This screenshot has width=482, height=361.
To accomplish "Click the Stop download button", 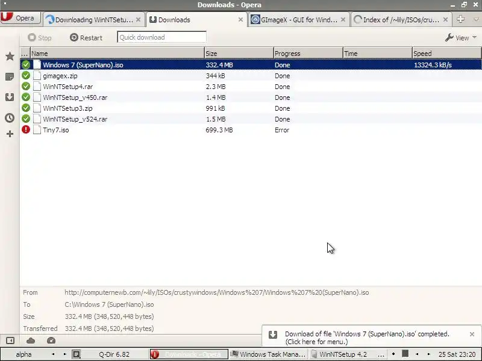I will 39,38.
